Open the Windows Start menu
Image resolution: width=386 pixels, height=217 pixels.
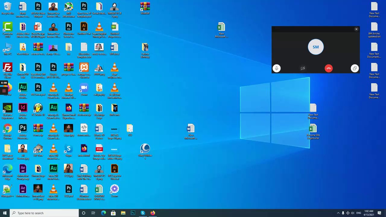(x=5, y=213)
